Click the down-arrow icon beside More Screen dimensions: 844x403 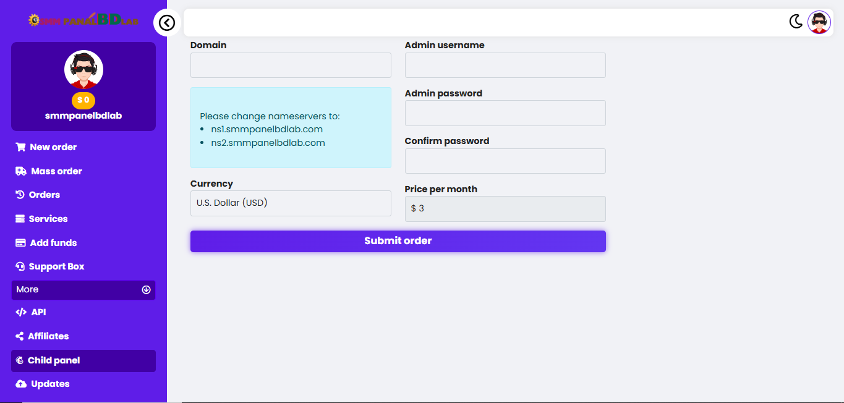tap(147, 290)
